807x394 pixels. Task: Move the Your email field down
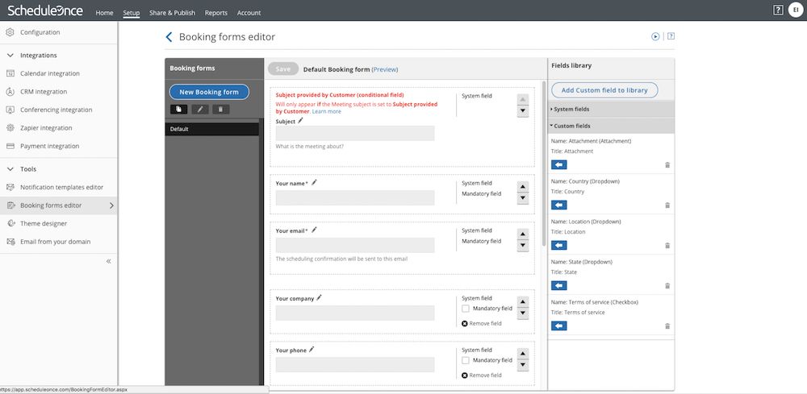[x=523, y=245]
